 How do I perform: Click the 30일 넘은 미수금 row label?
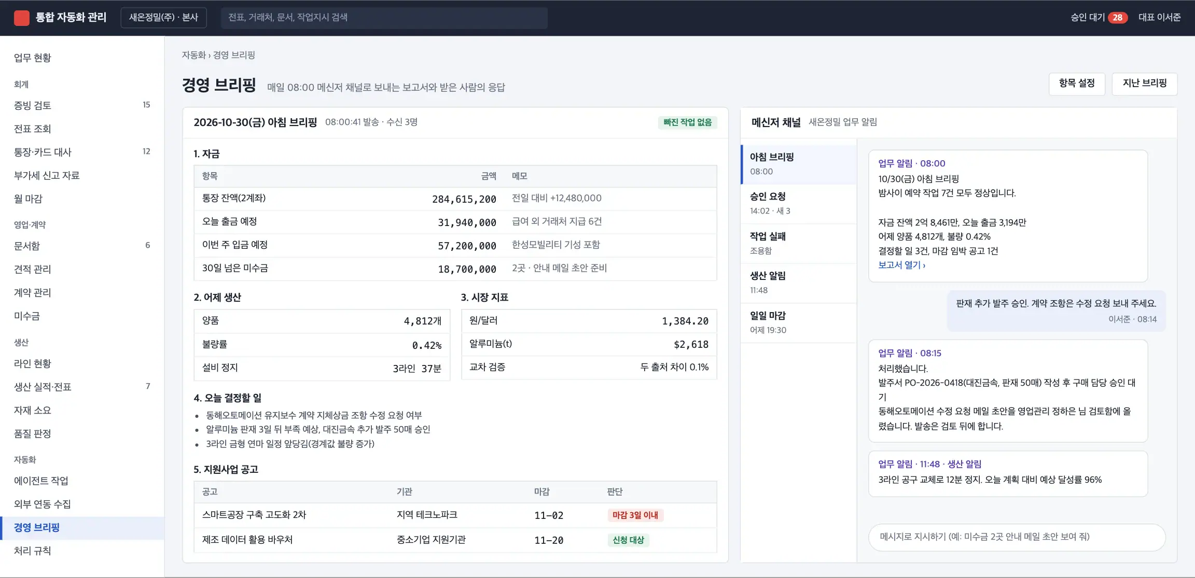(235, 268)
